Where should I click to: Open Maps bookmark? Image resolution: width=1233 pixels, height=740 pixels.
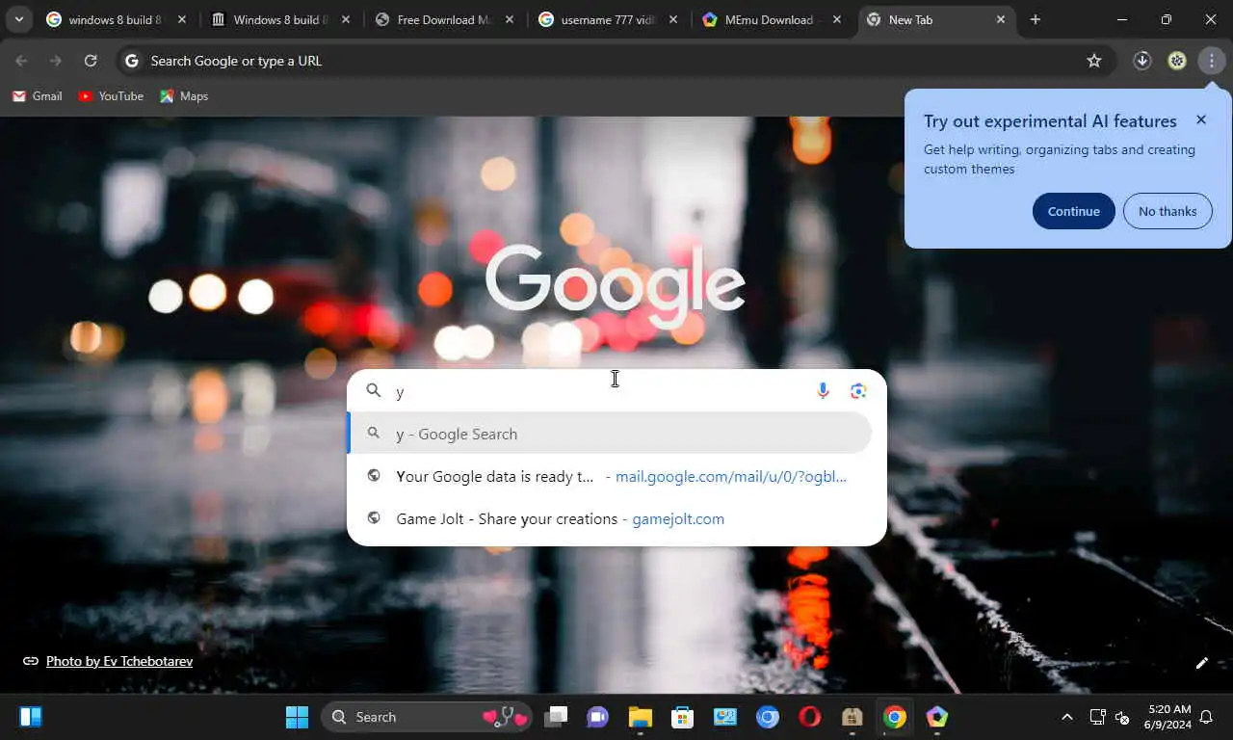(184, 96)
